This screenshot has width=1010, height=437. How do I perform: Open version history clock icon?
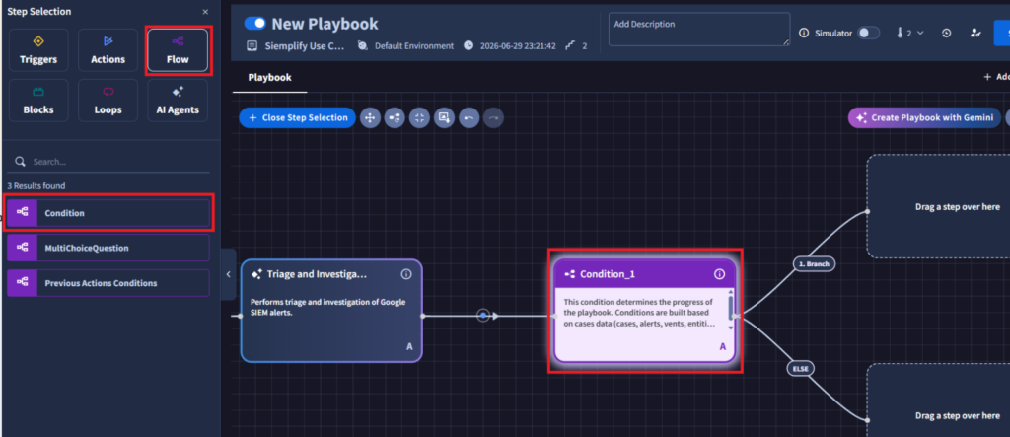pos(946,33)
